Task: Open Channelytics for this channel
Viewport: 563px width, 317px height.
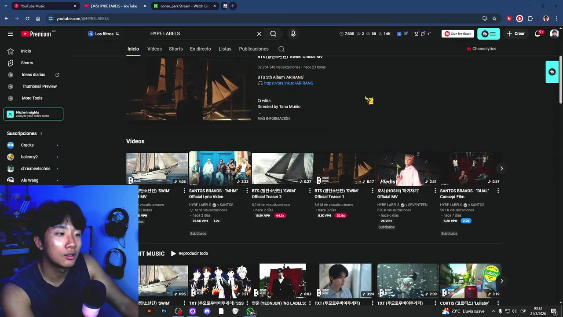Action: [x=481, y=49]
